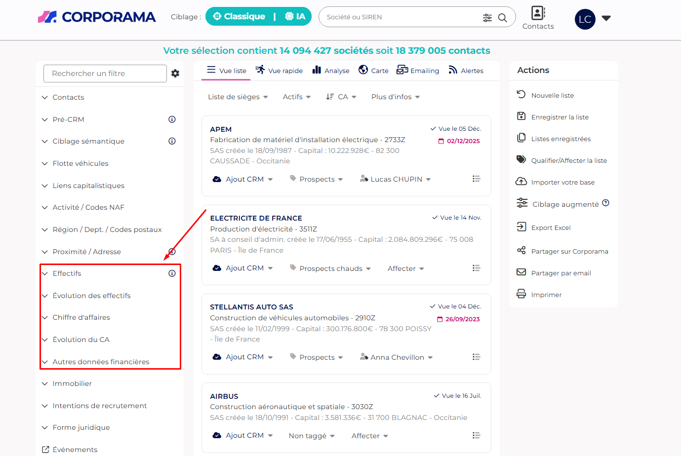The height and width of the screenshot is (456, 681).
Task: Click the advanced search sliders icon
Action: 487,18
